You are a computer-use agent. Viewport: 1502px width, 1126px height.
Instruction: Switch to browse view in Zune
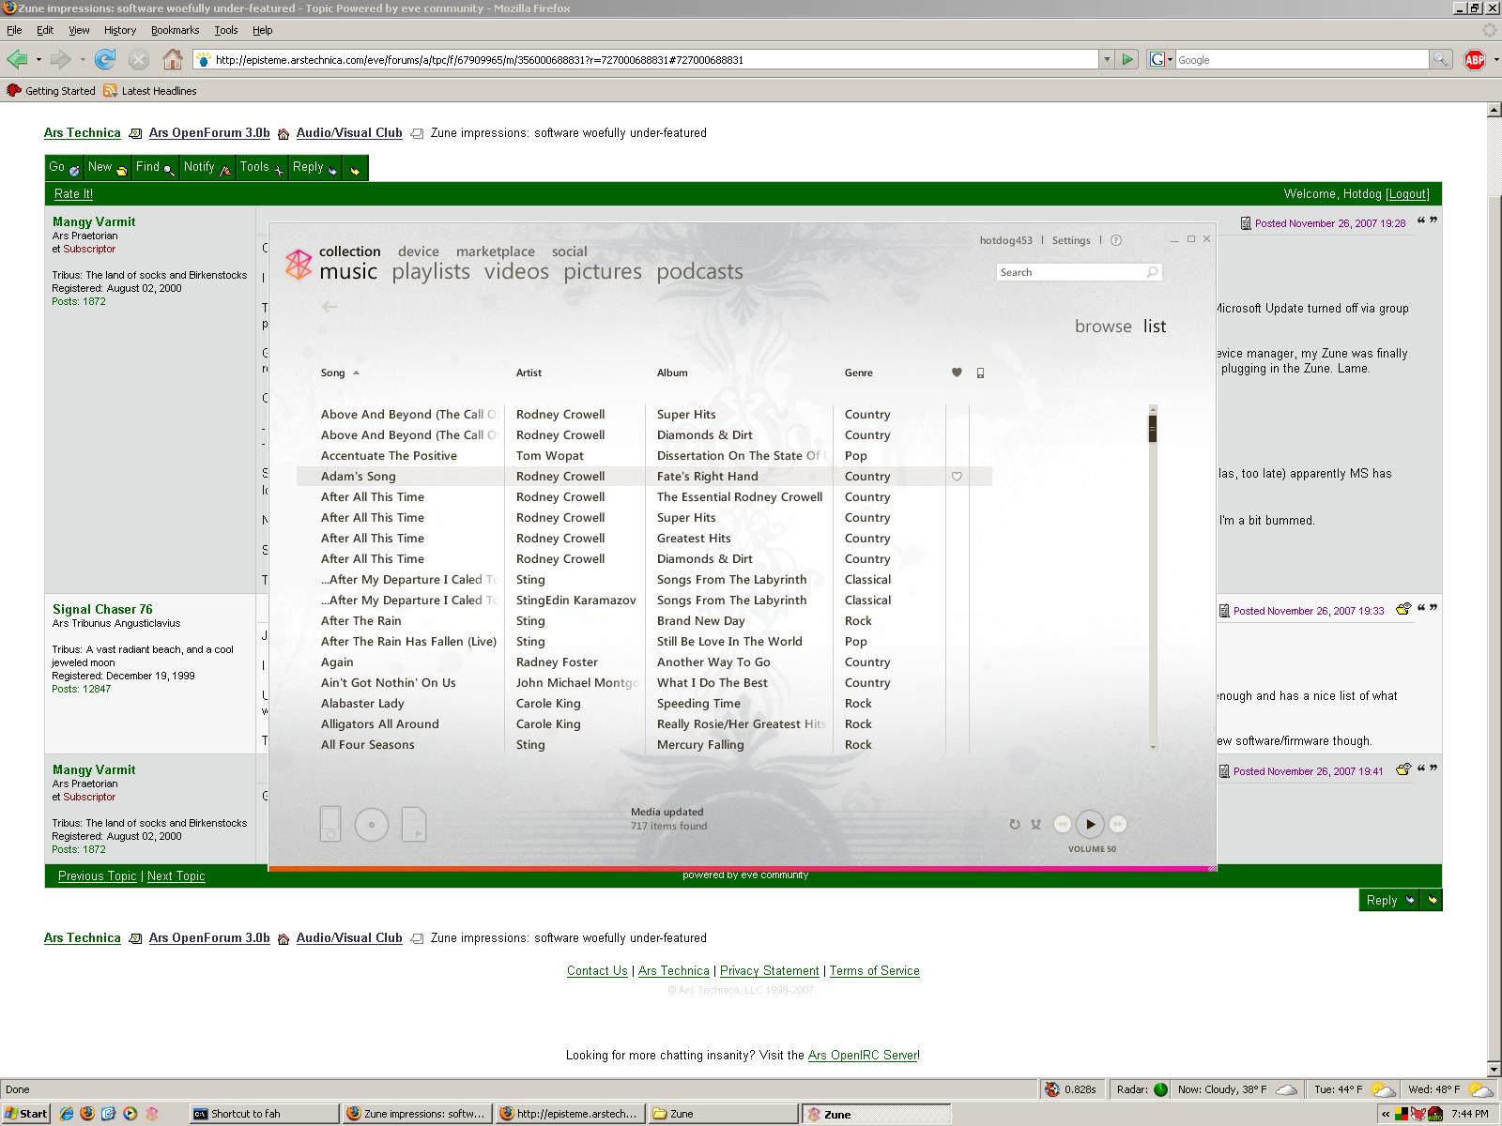1103,327
